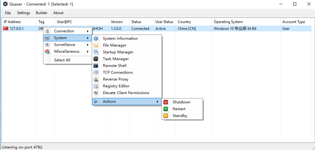This screenshot has height=150, width=315.
Task: Click the Remote Shell terminal icon
Action: 96,66
